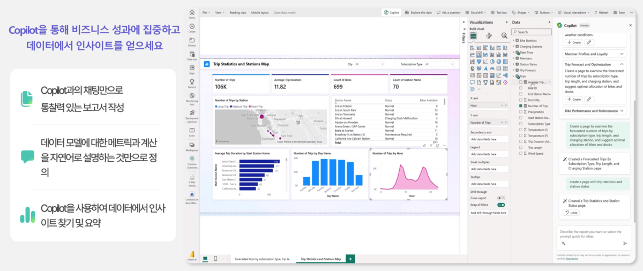
Task: Open the Read terms link
Action: click(572, 258)
